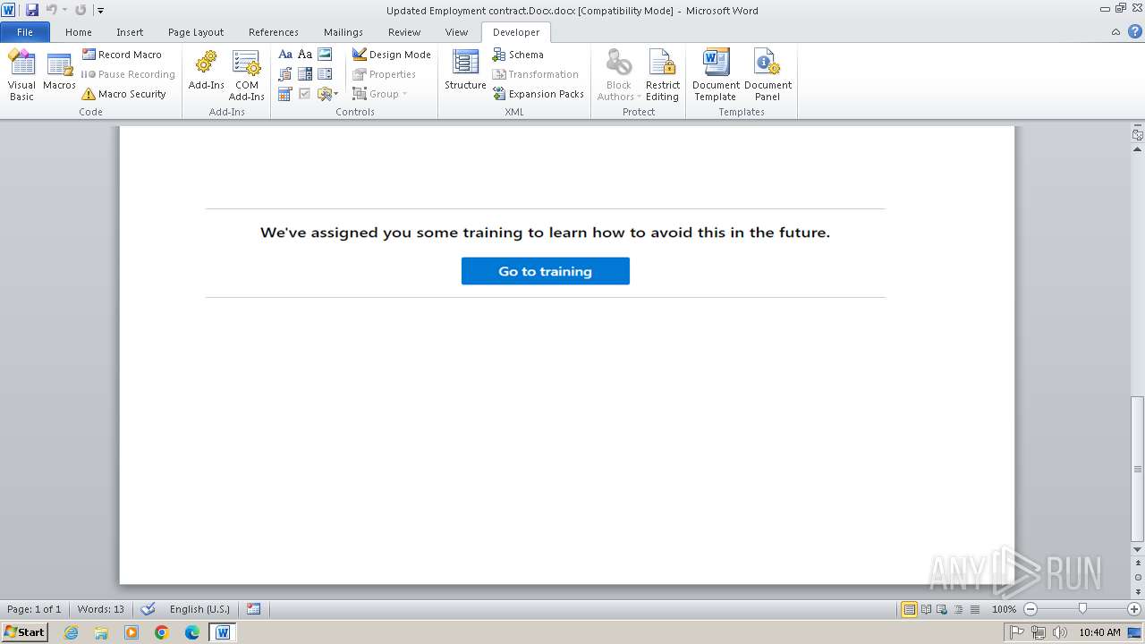
Task: Open Document Template dialog
Action: pyautogui.click(x=716, y=75)
